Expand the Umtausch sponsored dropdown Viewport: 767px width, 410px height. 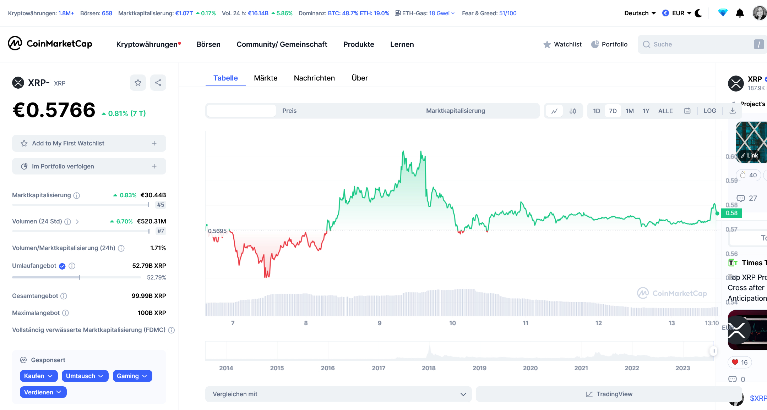click(x=85, y=376)
